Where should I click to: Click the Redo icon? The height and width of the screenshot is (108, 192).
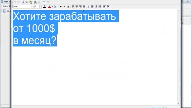(19, 2)
